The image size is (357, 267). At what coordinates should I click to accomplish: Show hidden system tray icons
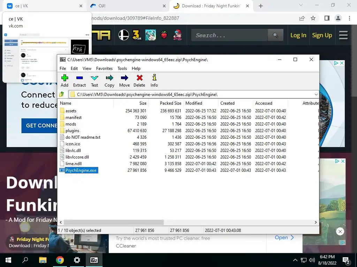[x=295, y=260]
